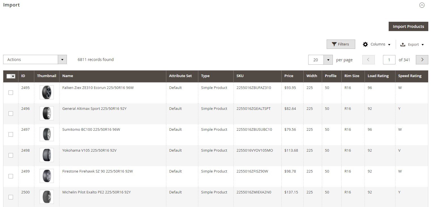Screen dimensions: 432x207
Task: Open the Filters panel
Action: pyautogui.click(x=341, y=44)
